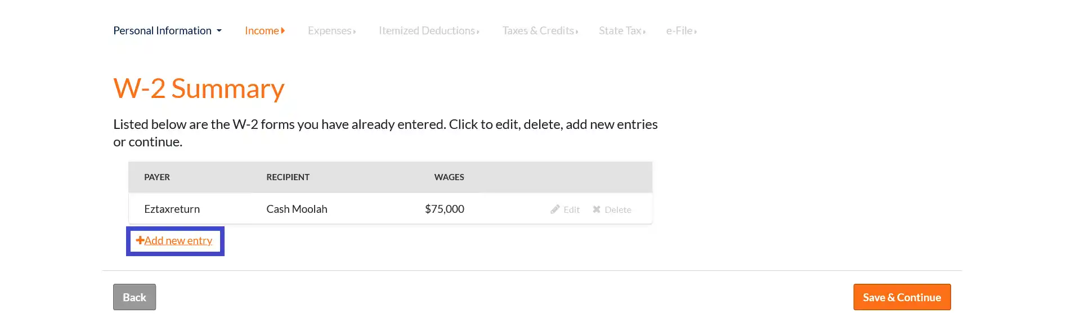Click the W-2 Summary heading

(199, 89)
